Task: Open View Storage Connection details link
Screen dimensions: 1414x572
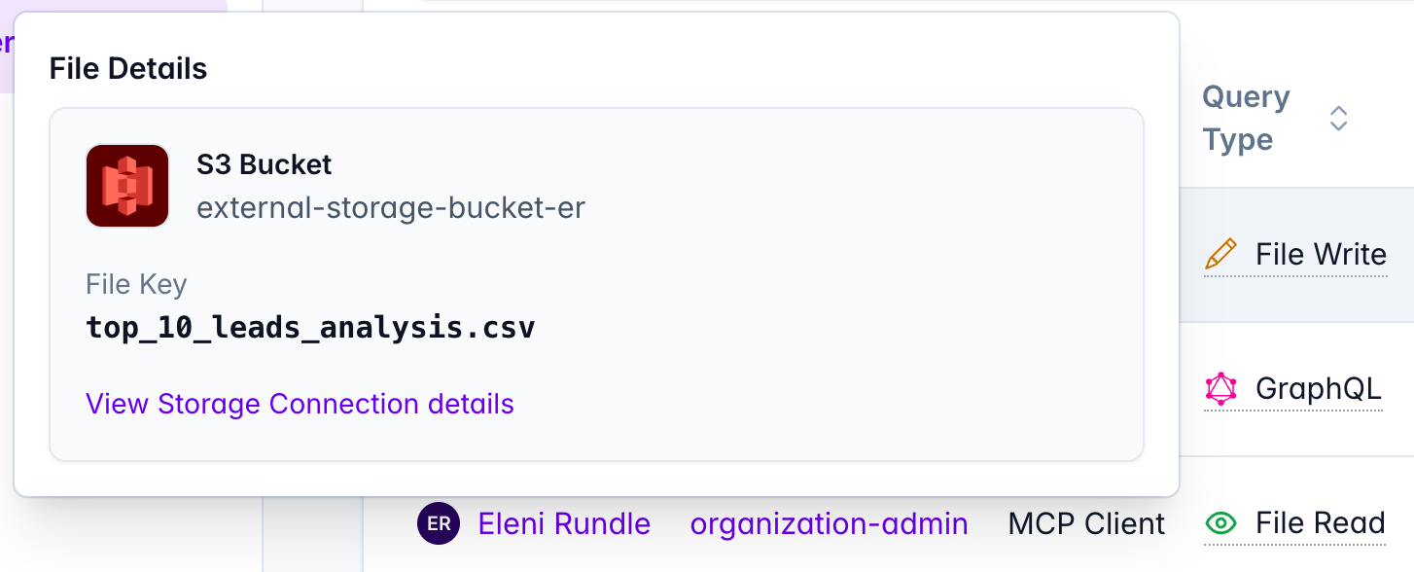Action: pyautogui.click(x=300, y=404)
